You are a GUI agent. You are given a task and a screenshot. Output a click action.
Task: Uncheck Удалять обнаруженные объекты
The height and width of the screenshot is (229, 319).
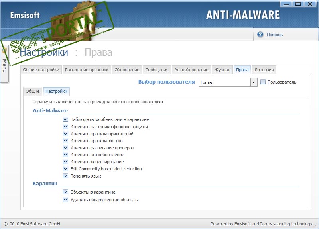[65, 200]
